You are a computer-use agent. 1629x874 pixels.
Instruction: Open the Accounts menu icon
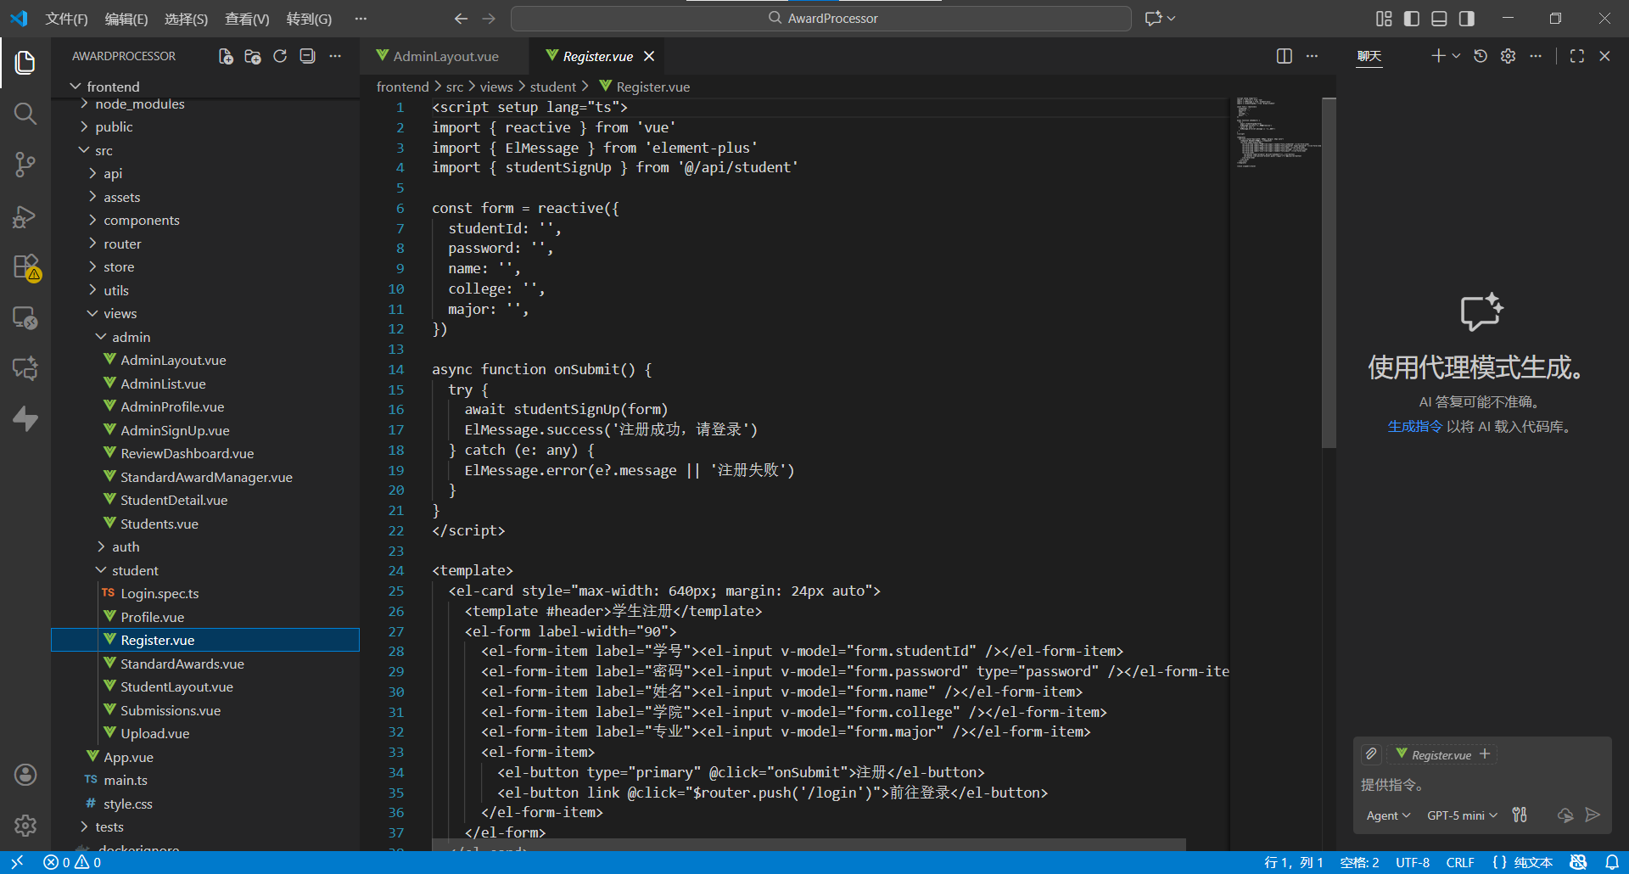25,774
